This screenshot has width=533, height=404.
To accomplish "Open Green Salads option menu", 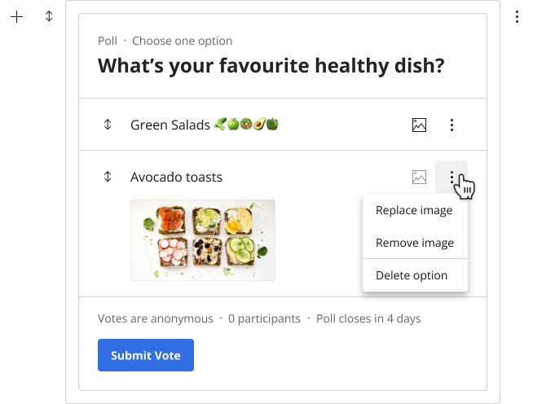I will pyautogui.click(x=452, y=125).
